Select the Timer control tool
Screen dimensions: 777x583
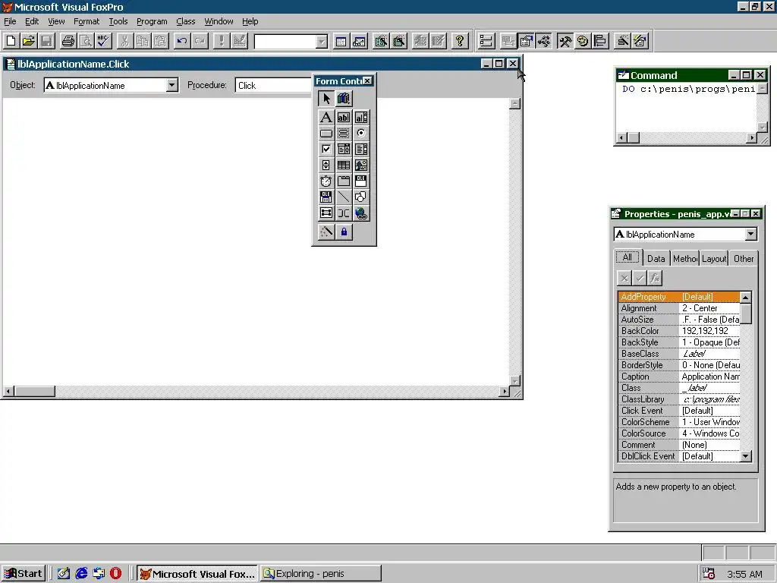[x=326, y=181]
